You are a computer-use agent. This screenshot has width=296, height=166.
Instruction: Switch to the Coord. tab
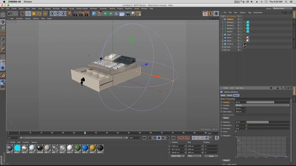pos(229,95)
